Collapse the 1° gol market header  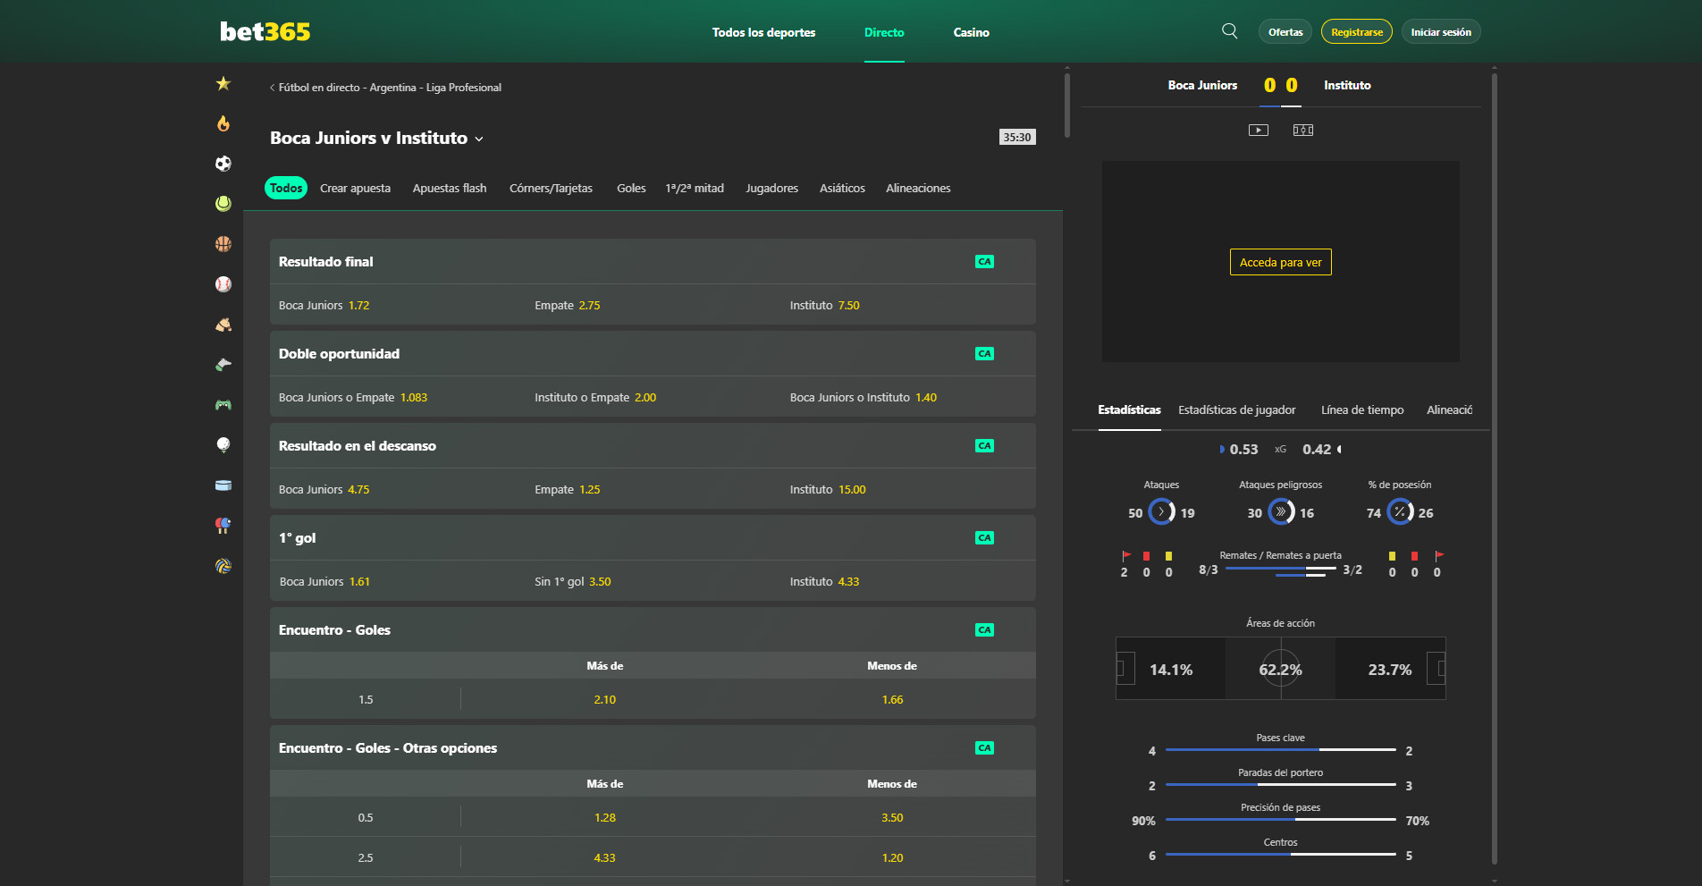pos(653,538)
